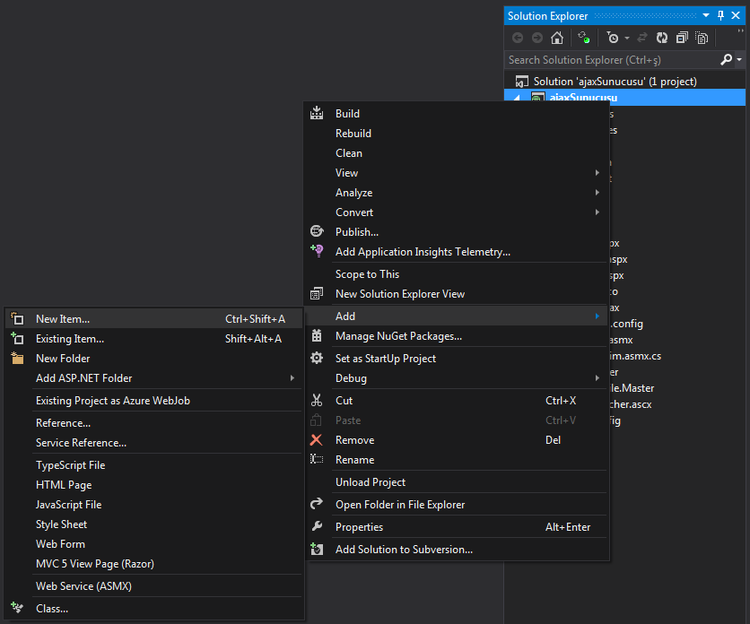The image size is (750, 624).
Task: Expand the Convert submenu arrow
Action: pyautogui.click(x=597, y=212)
